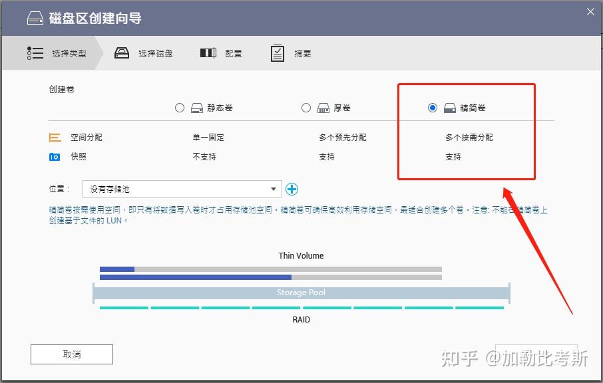The width and height of the screenshot is (603, 383).
Task: Click the Storage Pool capacity bar
Action: click(x=301, y=292)
